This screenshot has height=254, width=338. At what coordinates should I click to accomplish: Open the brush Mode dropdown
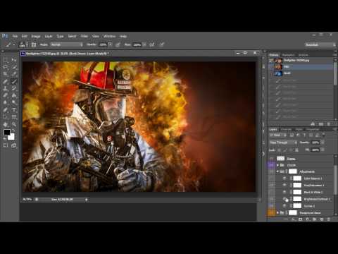[67, 44]
